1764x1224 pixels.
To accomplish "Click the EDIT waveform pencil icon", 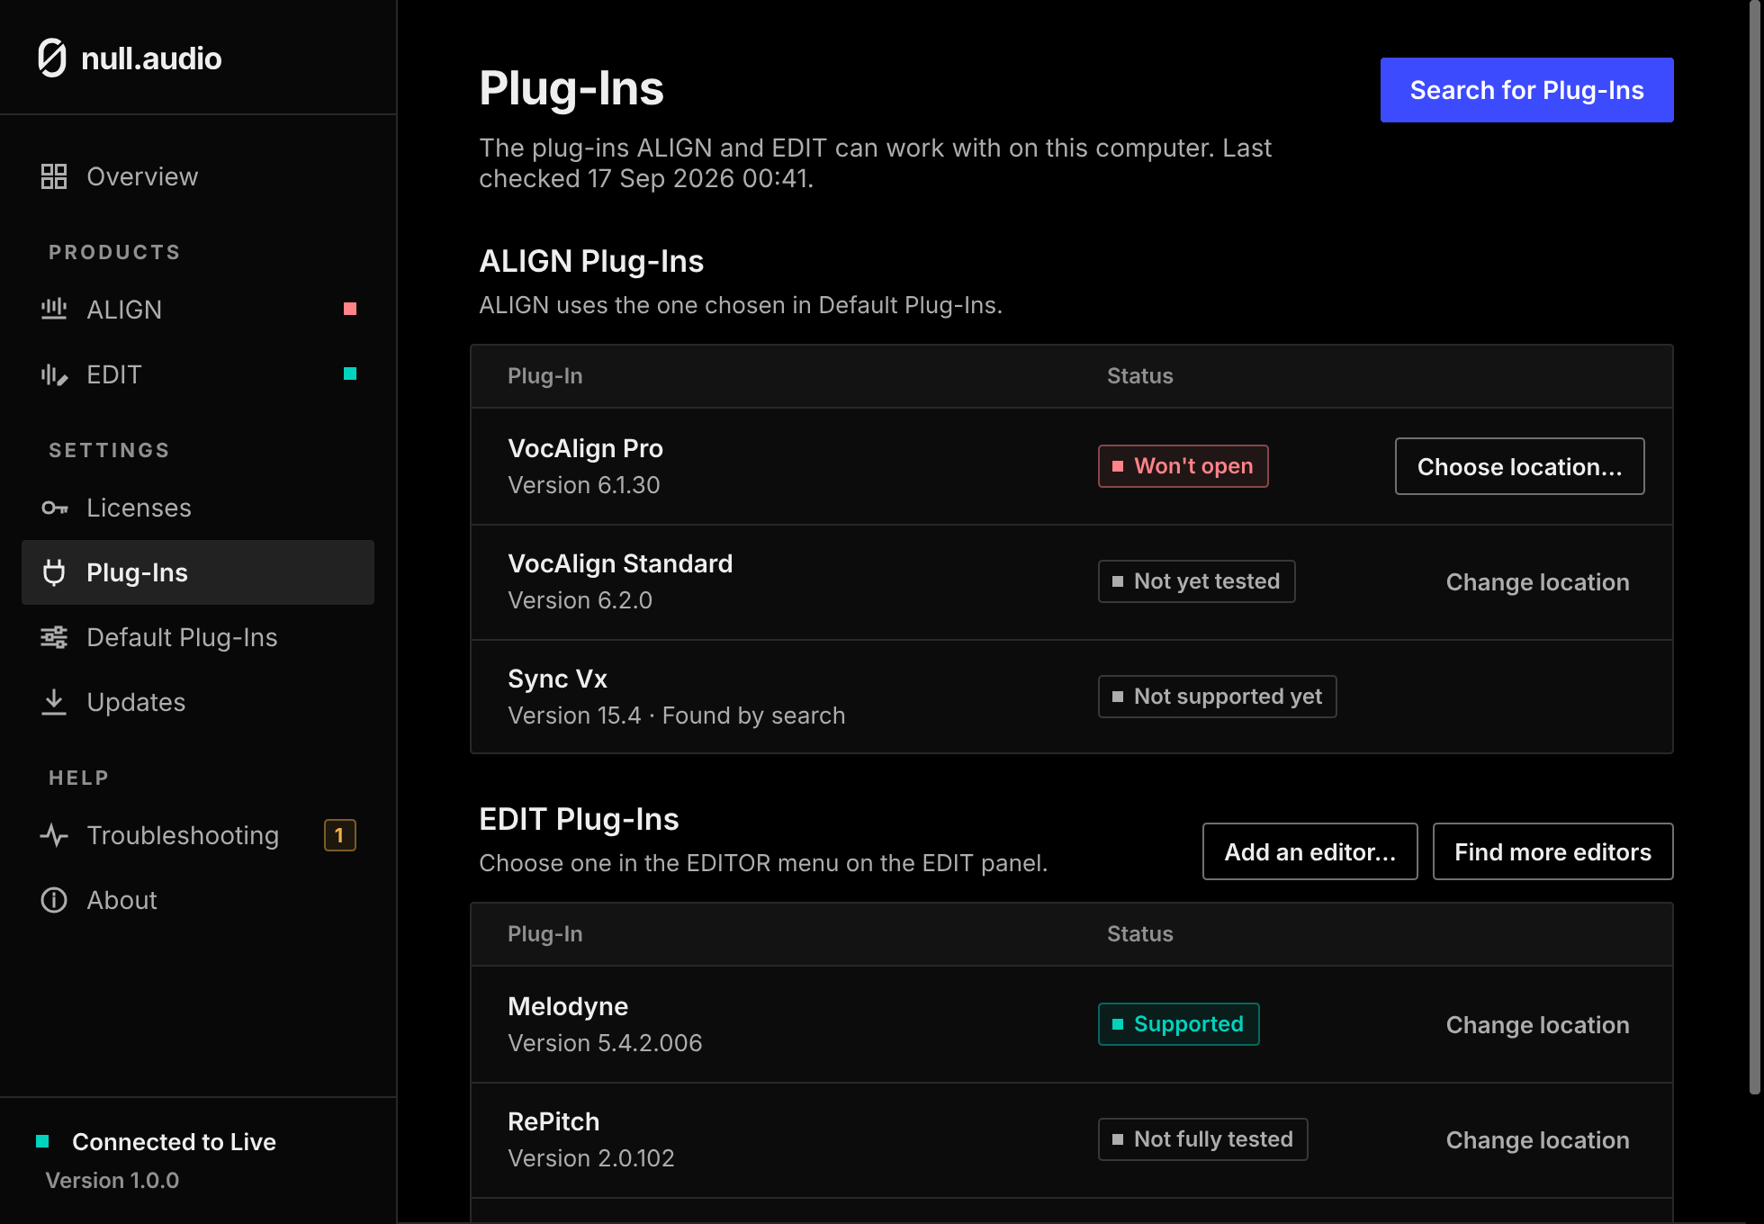I will coord(54,374).
